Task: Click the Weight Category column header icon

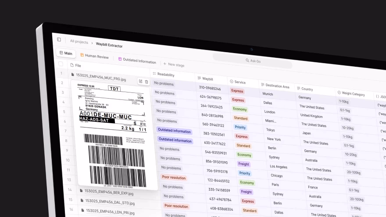Action: click(339, 92)
